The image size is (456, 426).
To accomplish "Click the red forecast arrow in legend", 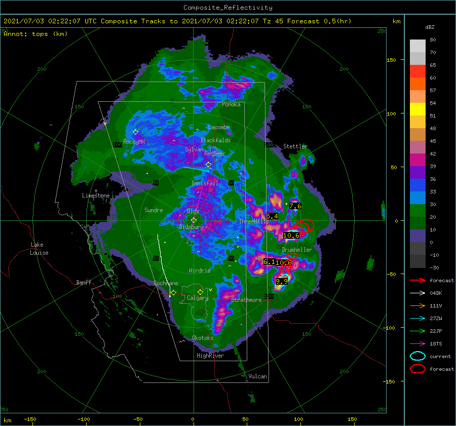I will [417, 280].
